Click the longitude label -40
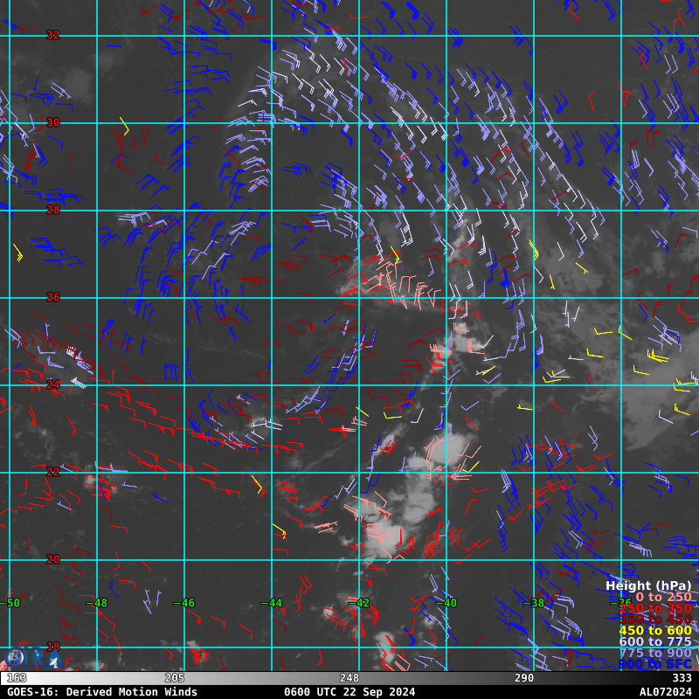This screenshot has height=699, width=699. tap(446, 603)
